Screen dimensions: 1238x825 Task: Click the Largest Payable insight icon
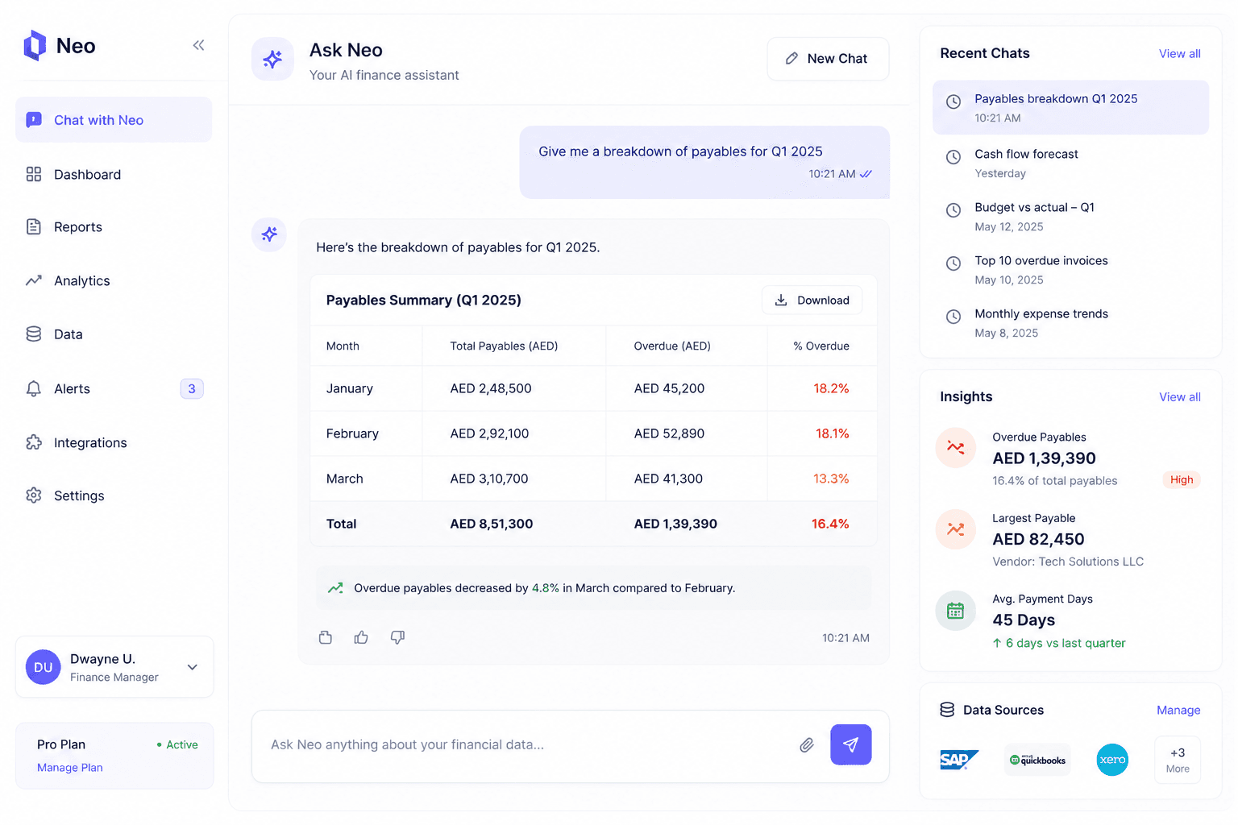coord(956,529)
